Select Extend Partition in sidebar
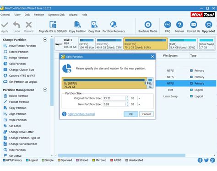The height and width of the screenshot is (171, 217). coord(16,52)
